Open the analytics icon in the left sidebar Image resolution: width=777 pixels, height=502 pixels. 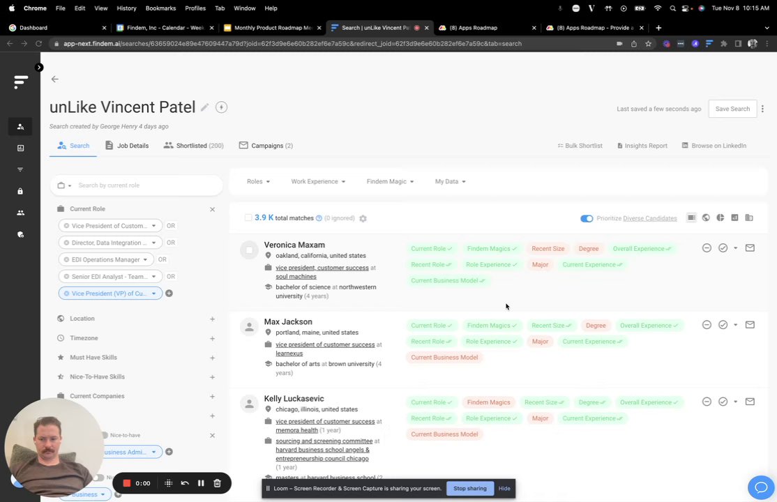20,149
